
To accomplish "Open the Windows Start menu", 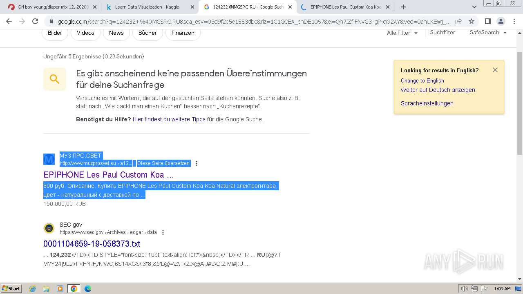I will [11, 288].
